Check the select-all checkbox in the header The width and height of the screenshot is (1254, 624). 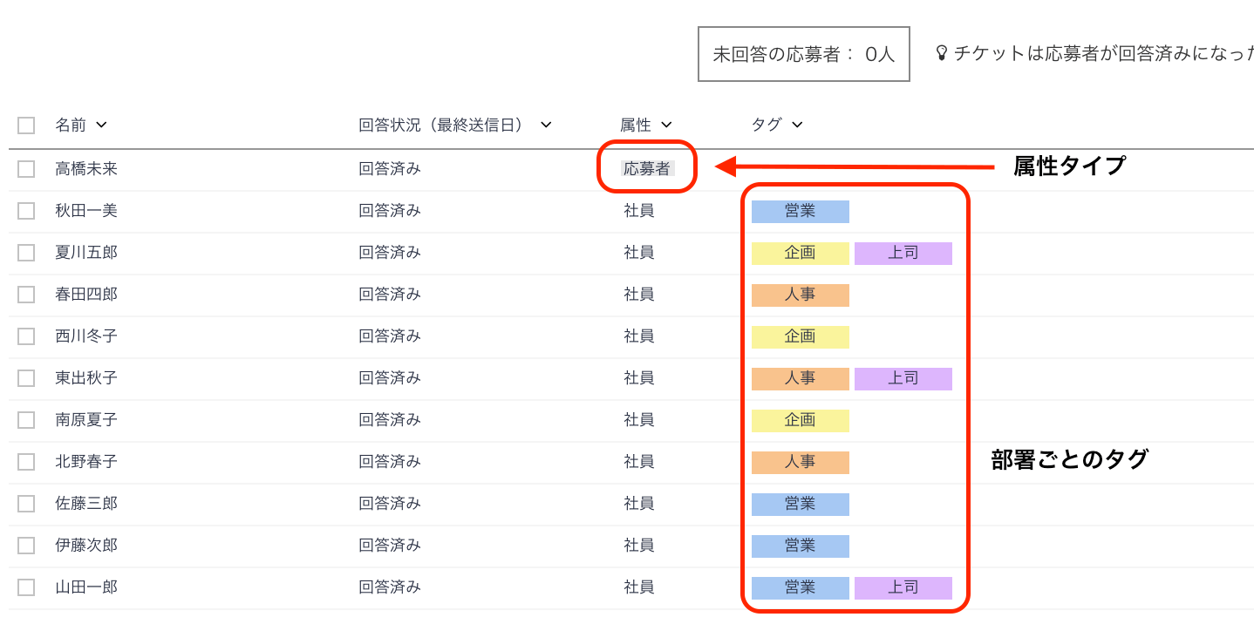pos(25,125)
